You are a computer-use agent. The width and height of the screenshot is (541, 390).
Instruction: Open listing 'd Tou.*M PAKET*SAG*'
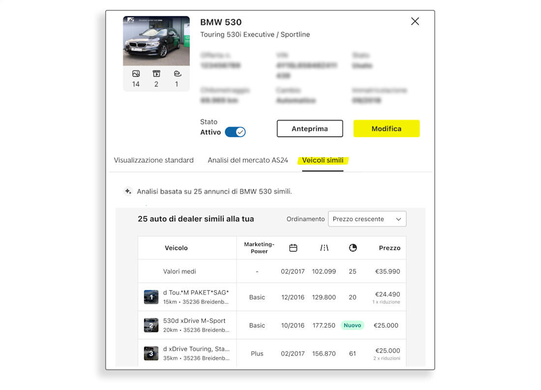coord(196,293)
